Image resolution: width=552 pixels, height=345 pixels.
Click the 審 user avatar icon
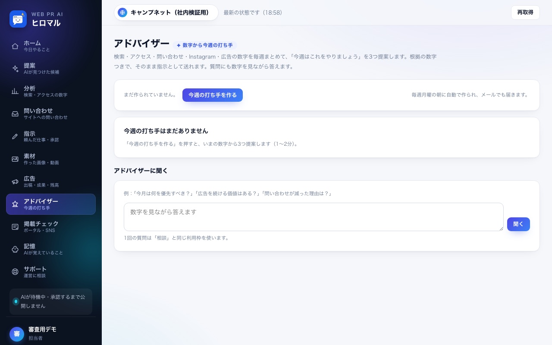tap(17, 334)
